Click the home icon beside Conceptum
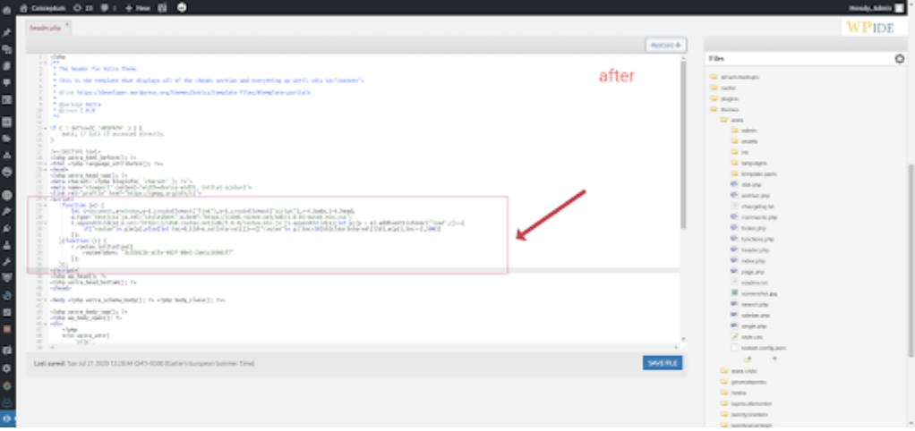The image size is (915, 431). pyautogui.click(x=23, y=8)
